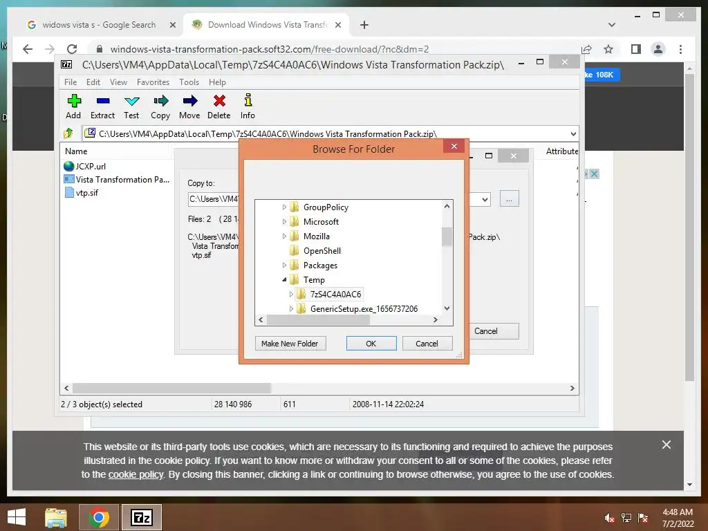The width and height of the screenshot is (708, 531).
Task: Expand the 7zS4C4A0AC6 folder node
Action: click(x=291, y=295)
